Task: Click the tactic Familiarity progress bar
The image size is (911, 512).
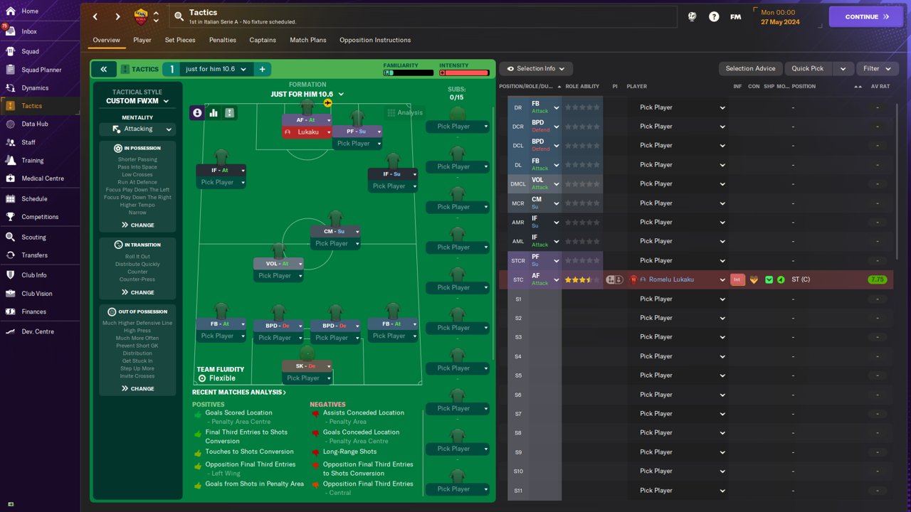Action: pos(409,73)
